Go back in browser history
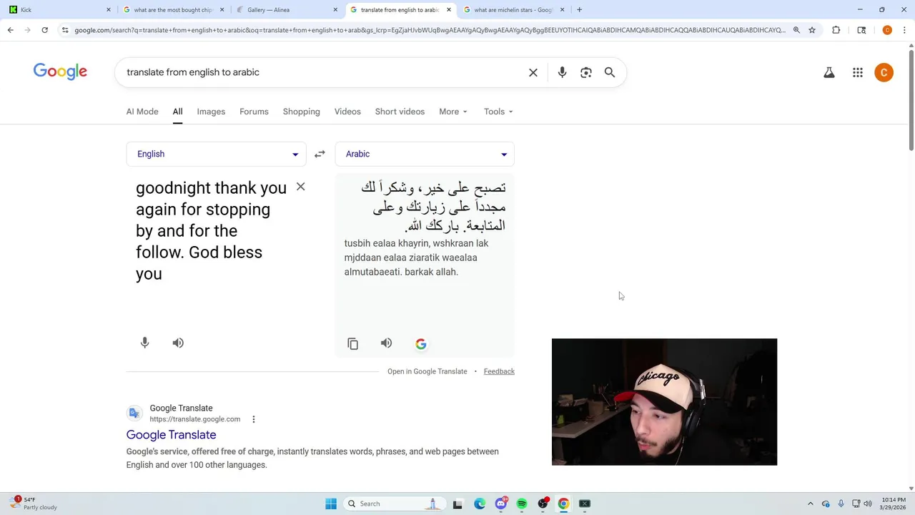This screenshot has width=915, height=515. tap(10, 30)
